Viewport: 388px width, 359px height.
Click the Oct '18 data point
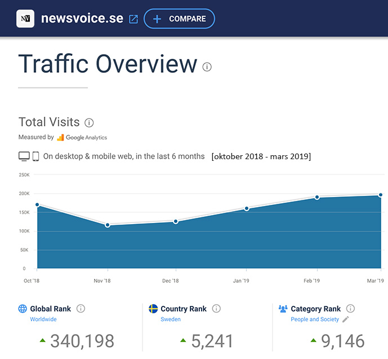(37, 205)
